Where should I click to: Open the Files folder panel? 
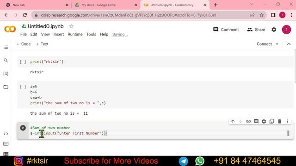coord(6,87)
